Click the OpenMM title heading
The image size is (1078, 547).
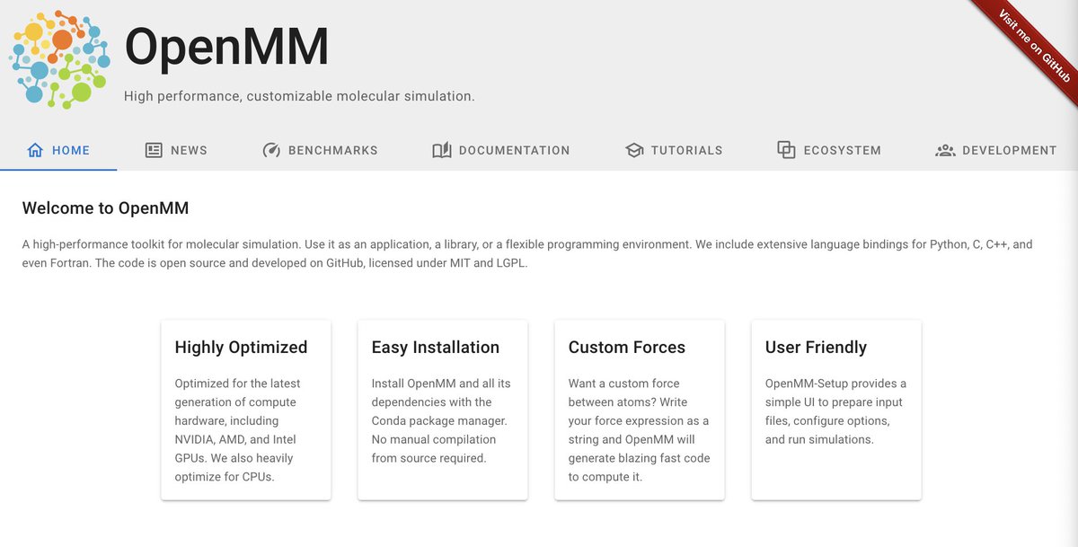pos(226,47)
